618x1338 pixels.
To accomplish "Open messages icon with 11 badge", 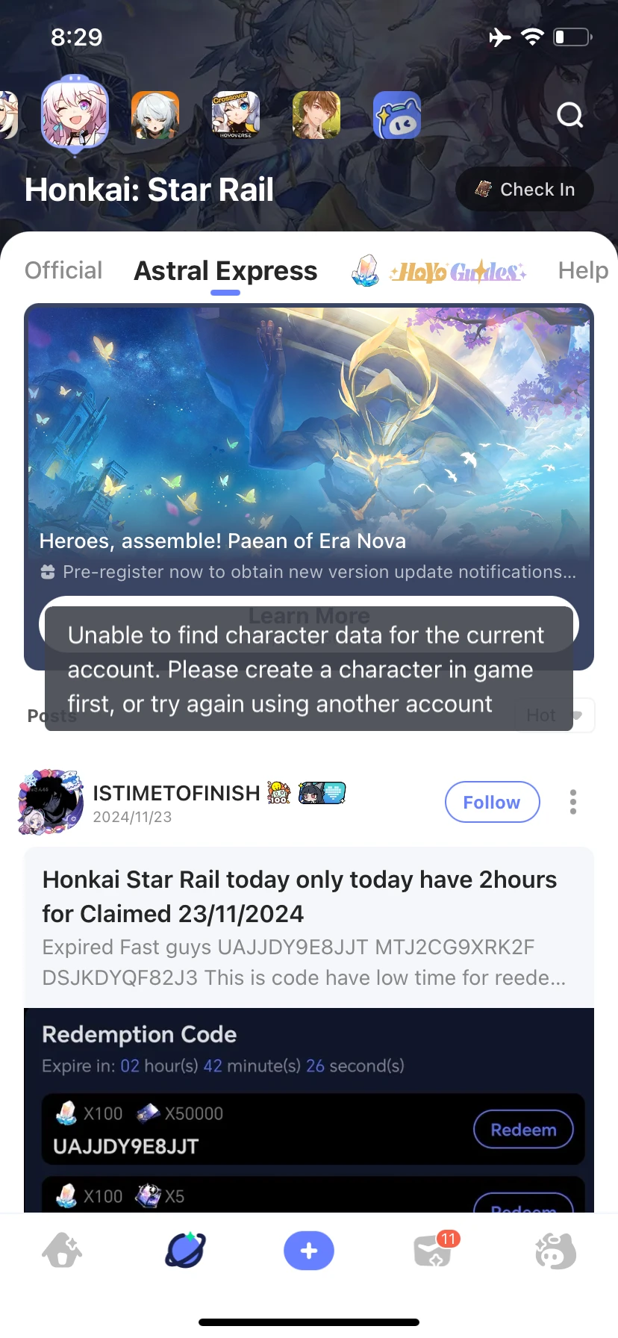I will 434,1250.
